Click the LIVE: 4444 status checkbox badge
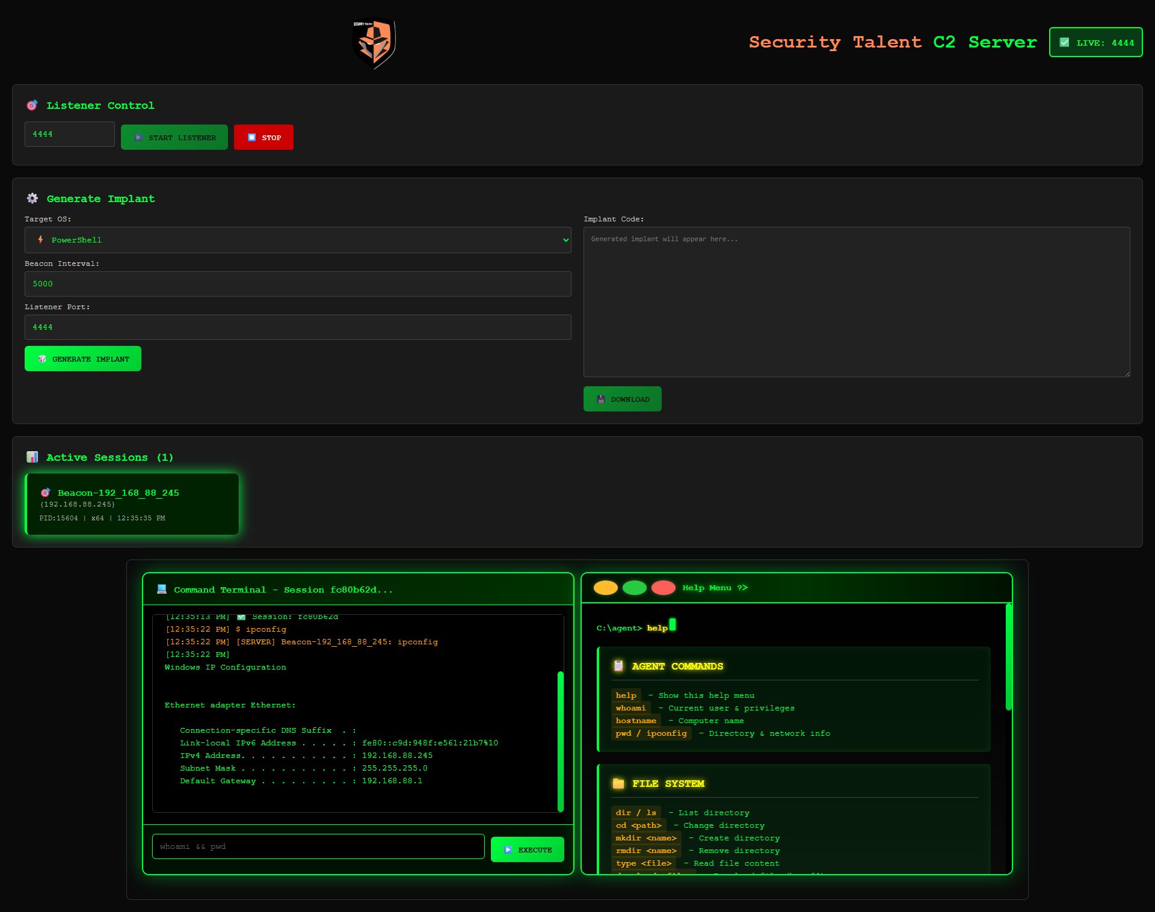The image size is (1155, 912). (x=1095, y=43)
